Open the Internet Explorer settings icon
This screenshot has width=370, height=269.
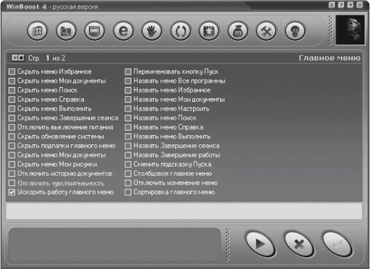pyautogui.click(x=123, y=30)
